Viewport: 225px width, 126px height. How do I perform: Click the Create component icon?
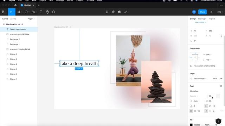pyautogui.click(x=113, y=12)
